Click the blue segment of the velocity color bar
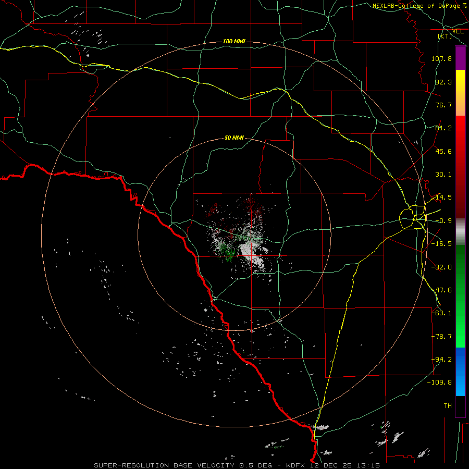 click(460, 372)
